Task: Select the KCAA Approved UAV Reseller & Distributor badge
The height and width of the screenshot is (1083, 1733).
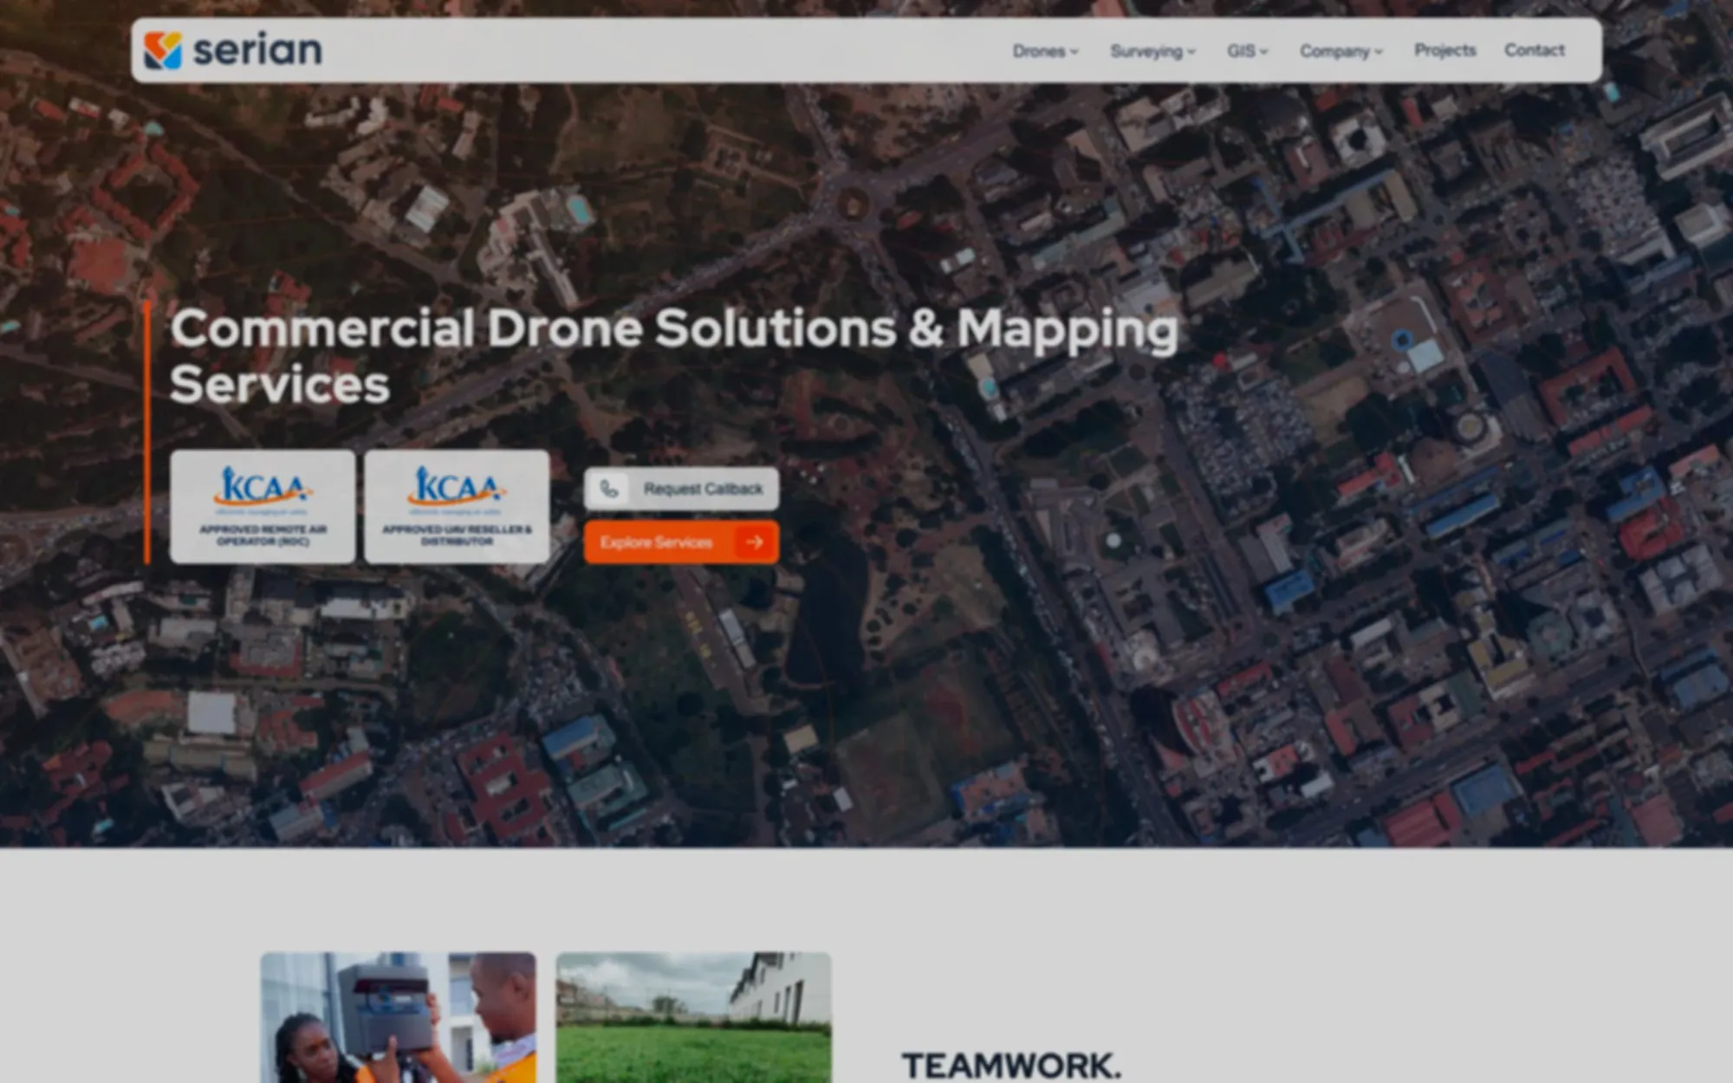Action: [x=457, y=507]
